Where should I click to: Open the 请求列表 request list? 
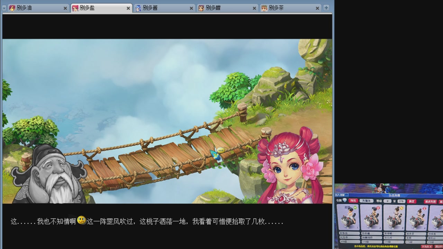pos(431,202)
